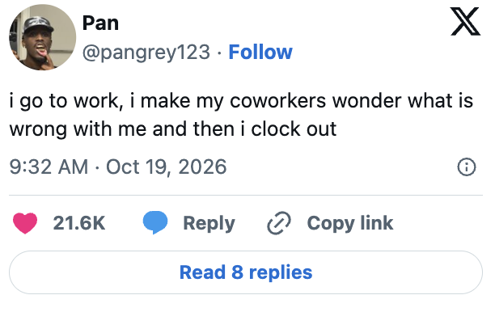The image size is (495, 312).
Task: Click the Oct 19, 2026 date
Action: coord(167,167)
